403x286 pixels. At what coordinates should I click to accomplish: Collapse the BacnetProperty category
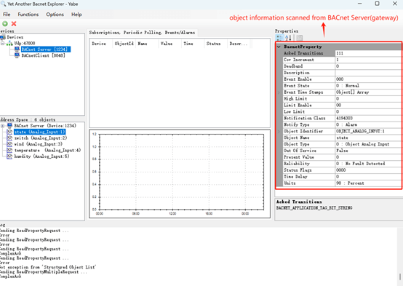279,47
